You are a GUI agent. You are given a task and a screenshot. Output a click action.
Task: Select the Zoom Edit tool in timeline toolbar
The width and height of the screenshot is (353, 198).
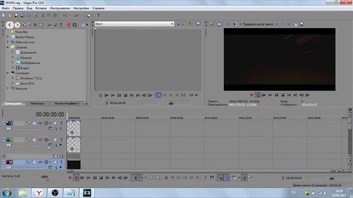[x=158, y=178]
